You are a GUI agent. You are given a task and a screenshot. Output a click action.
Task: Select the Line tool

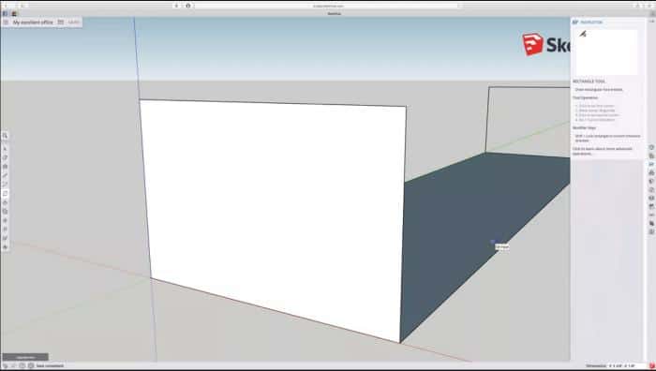click(5, 175)
